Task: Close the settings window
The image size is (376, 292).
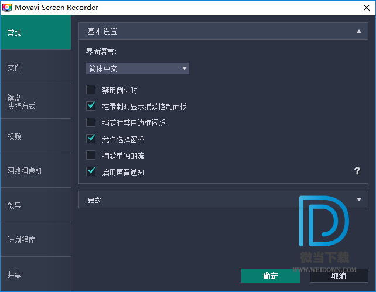Action: coord(367,8)
